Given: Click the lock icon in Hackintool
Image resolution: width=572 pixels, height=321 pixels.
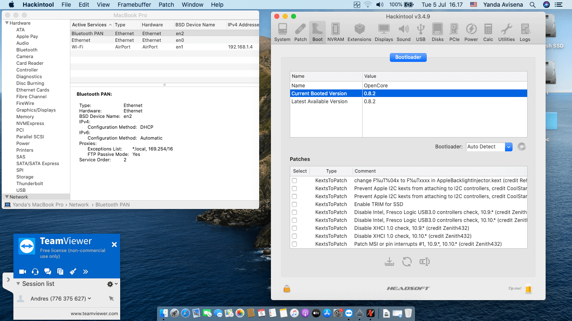Looking at the screenshot, I should click(x=287, y=289).
